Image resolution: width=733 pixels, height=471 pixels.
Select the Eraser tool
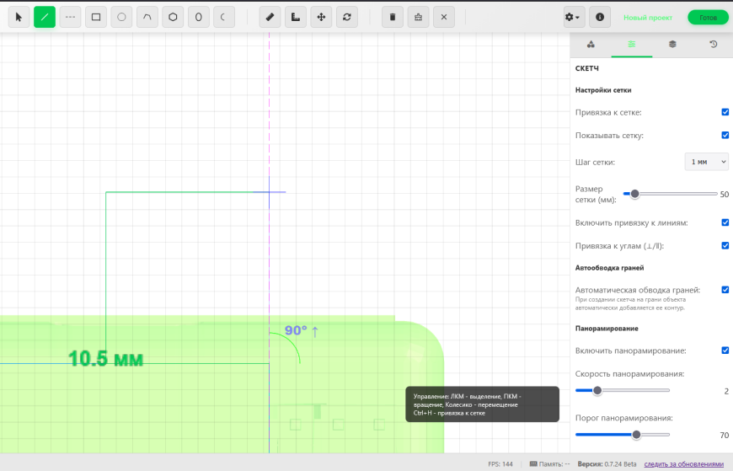point(269,17)
